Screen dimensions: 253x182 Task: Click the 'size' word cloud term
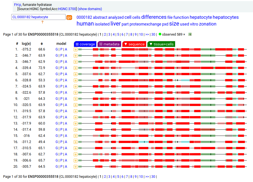coord(174,24)
